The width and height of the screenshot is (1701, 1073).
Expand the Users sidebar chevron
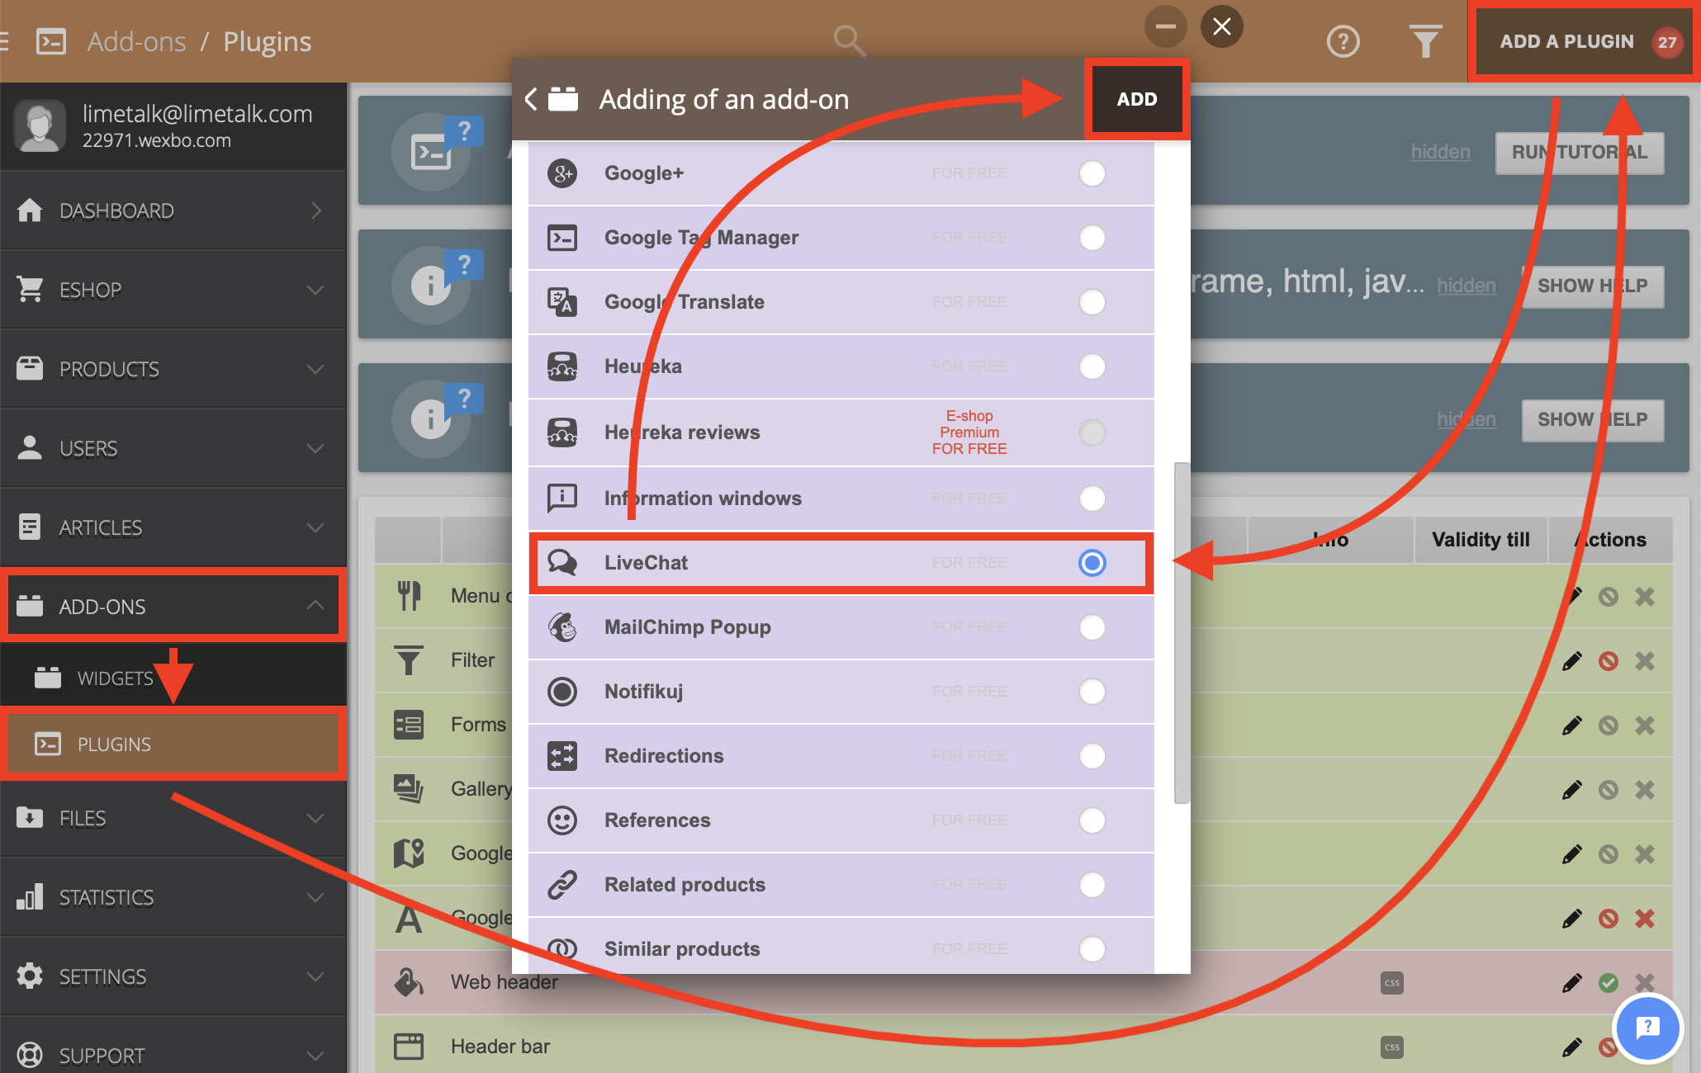tap(315, 448)
